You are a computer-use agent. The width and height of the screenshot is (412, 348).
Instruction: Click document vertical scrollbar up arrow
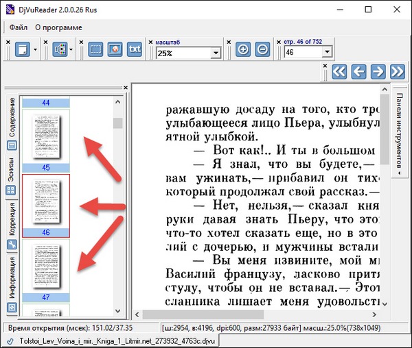[385, 89]
